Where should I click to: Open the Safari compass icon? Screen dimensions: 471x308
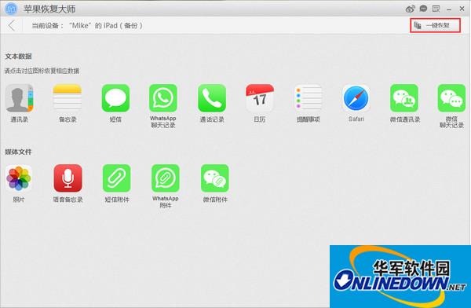point(356,98)
